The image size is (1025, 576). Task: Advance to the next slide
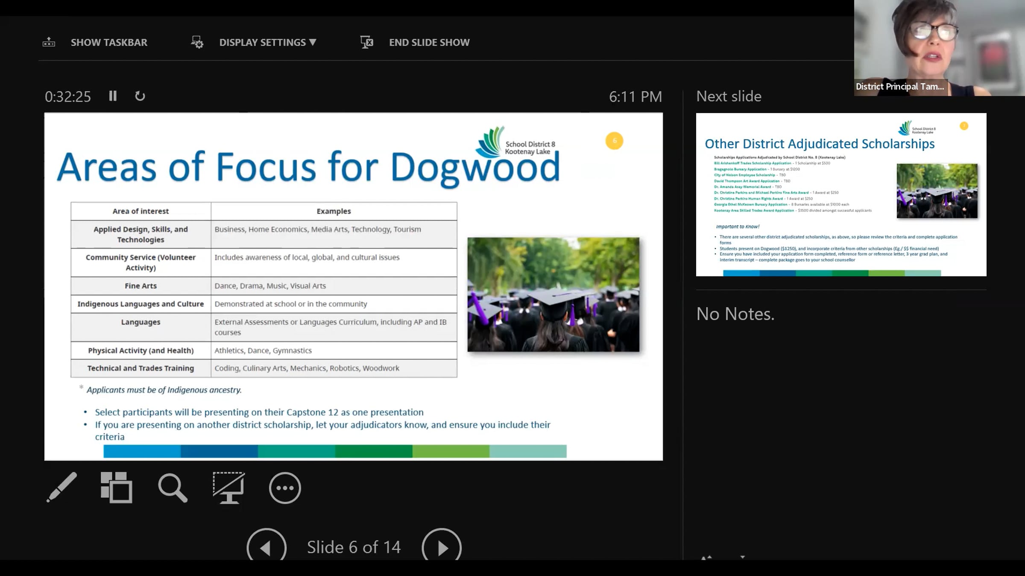tap(442, 547)
